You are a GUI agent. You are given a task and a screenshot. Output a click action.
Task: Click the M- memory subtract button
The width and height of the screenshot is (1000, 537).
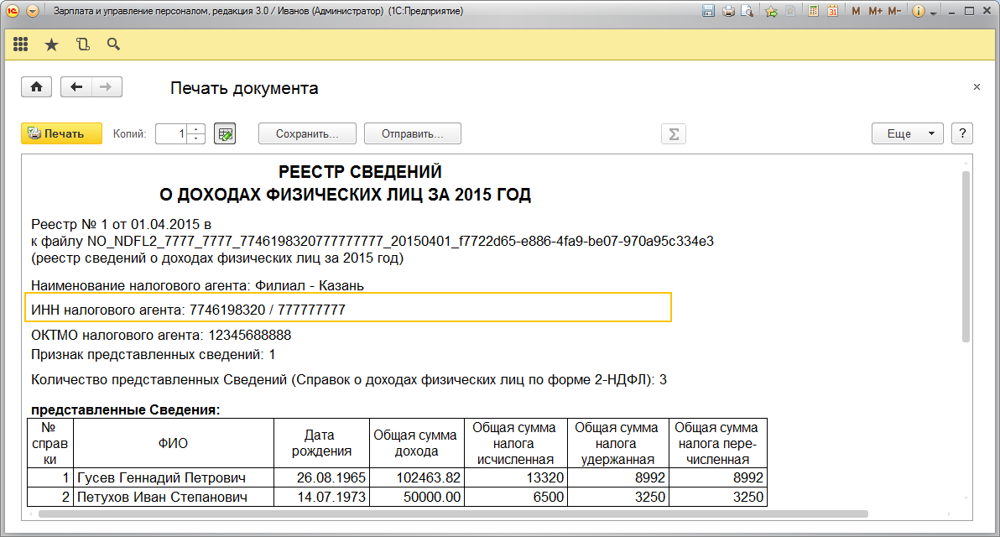(894, 11)
